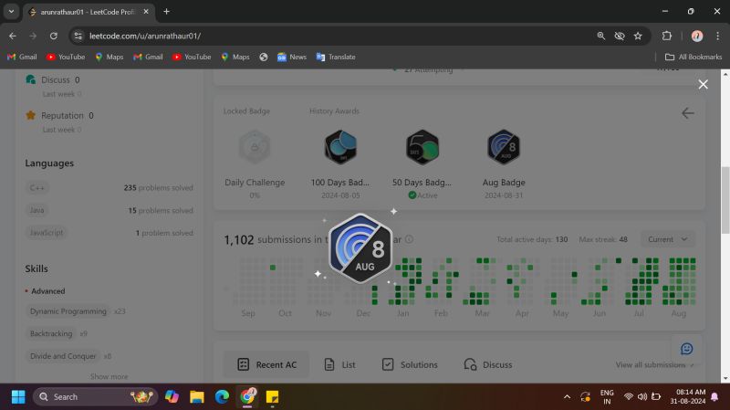Select the Dynamic Programming skill tag
730x410 pixels.
(68, 311)
